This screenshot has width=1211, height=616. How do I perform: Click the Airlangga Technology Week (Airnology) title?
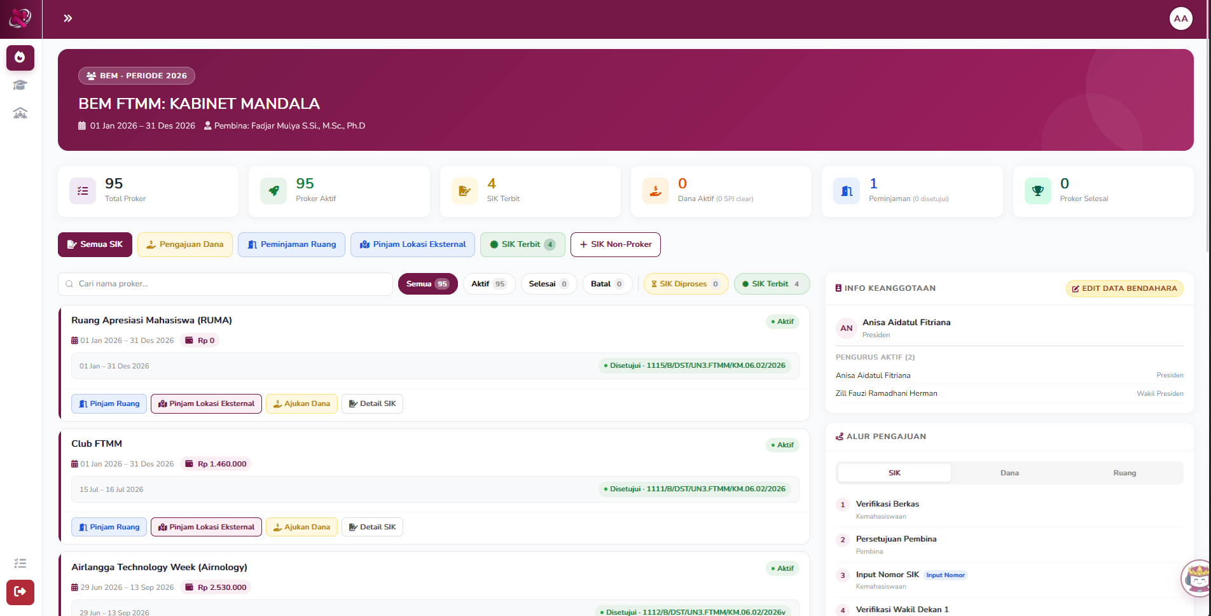159,567
